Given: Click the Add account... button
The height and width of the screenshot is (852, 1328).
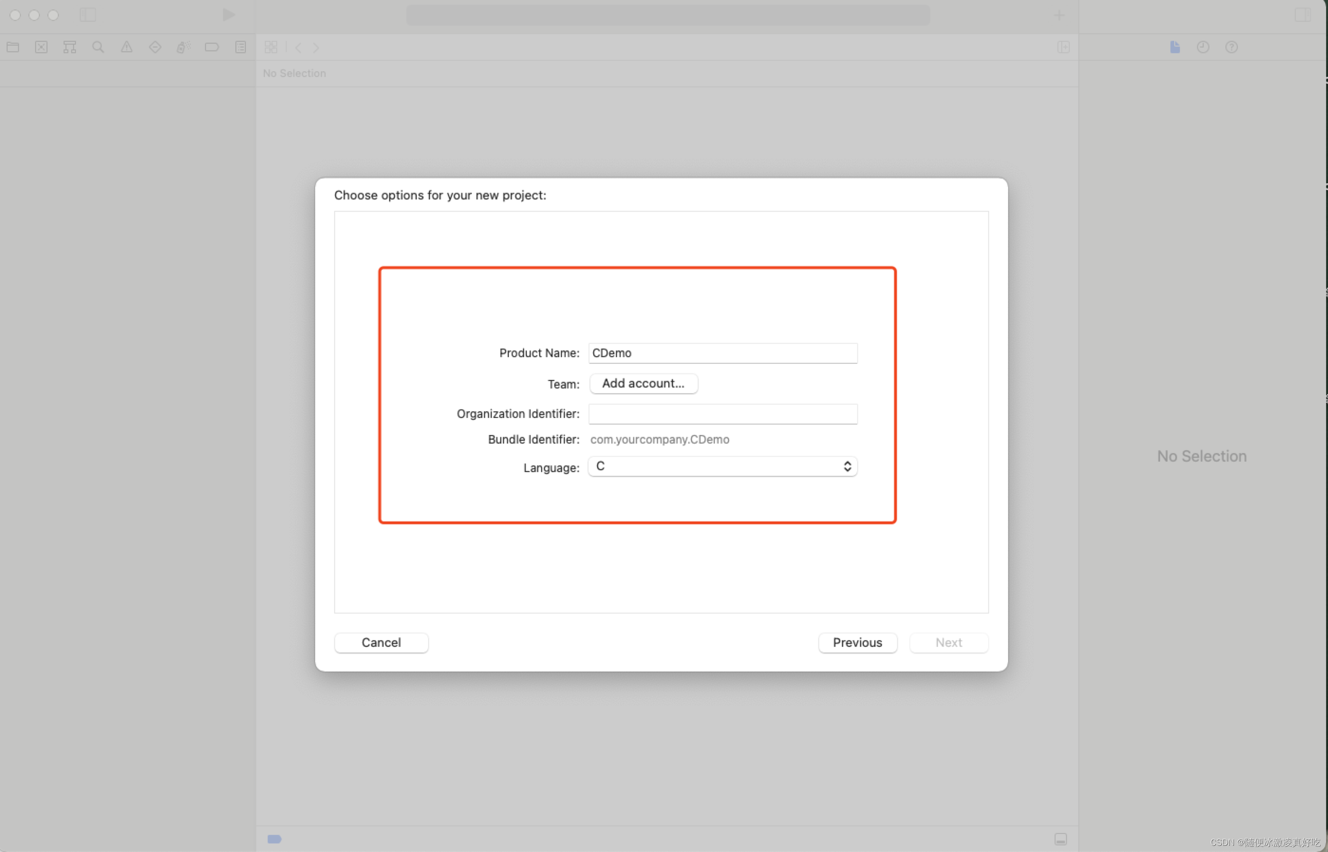Looking at the screenshot, I should coord(643,383).
